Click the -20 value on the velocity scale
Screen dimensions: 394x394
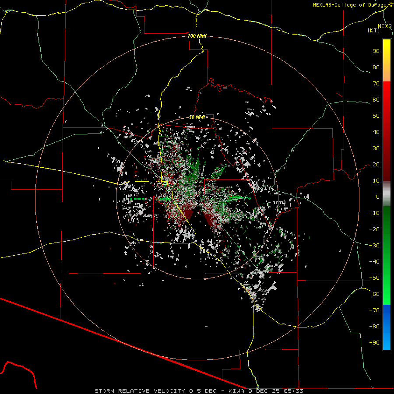[374, 229]
